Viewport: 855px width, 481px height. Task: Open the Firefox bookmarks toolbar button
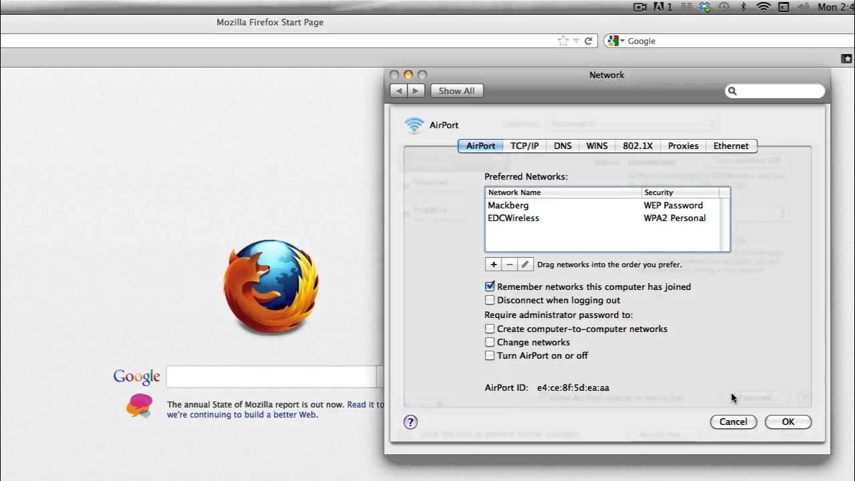(847, 59)
